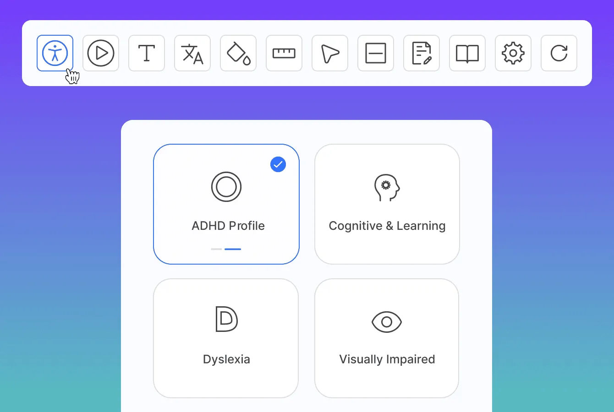
Task: Reset settings with the refresh icon
Action: point(559,53)
